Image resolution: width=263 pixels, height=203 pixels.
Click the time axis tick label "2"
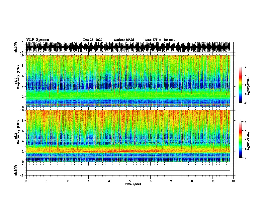(68, 181)
